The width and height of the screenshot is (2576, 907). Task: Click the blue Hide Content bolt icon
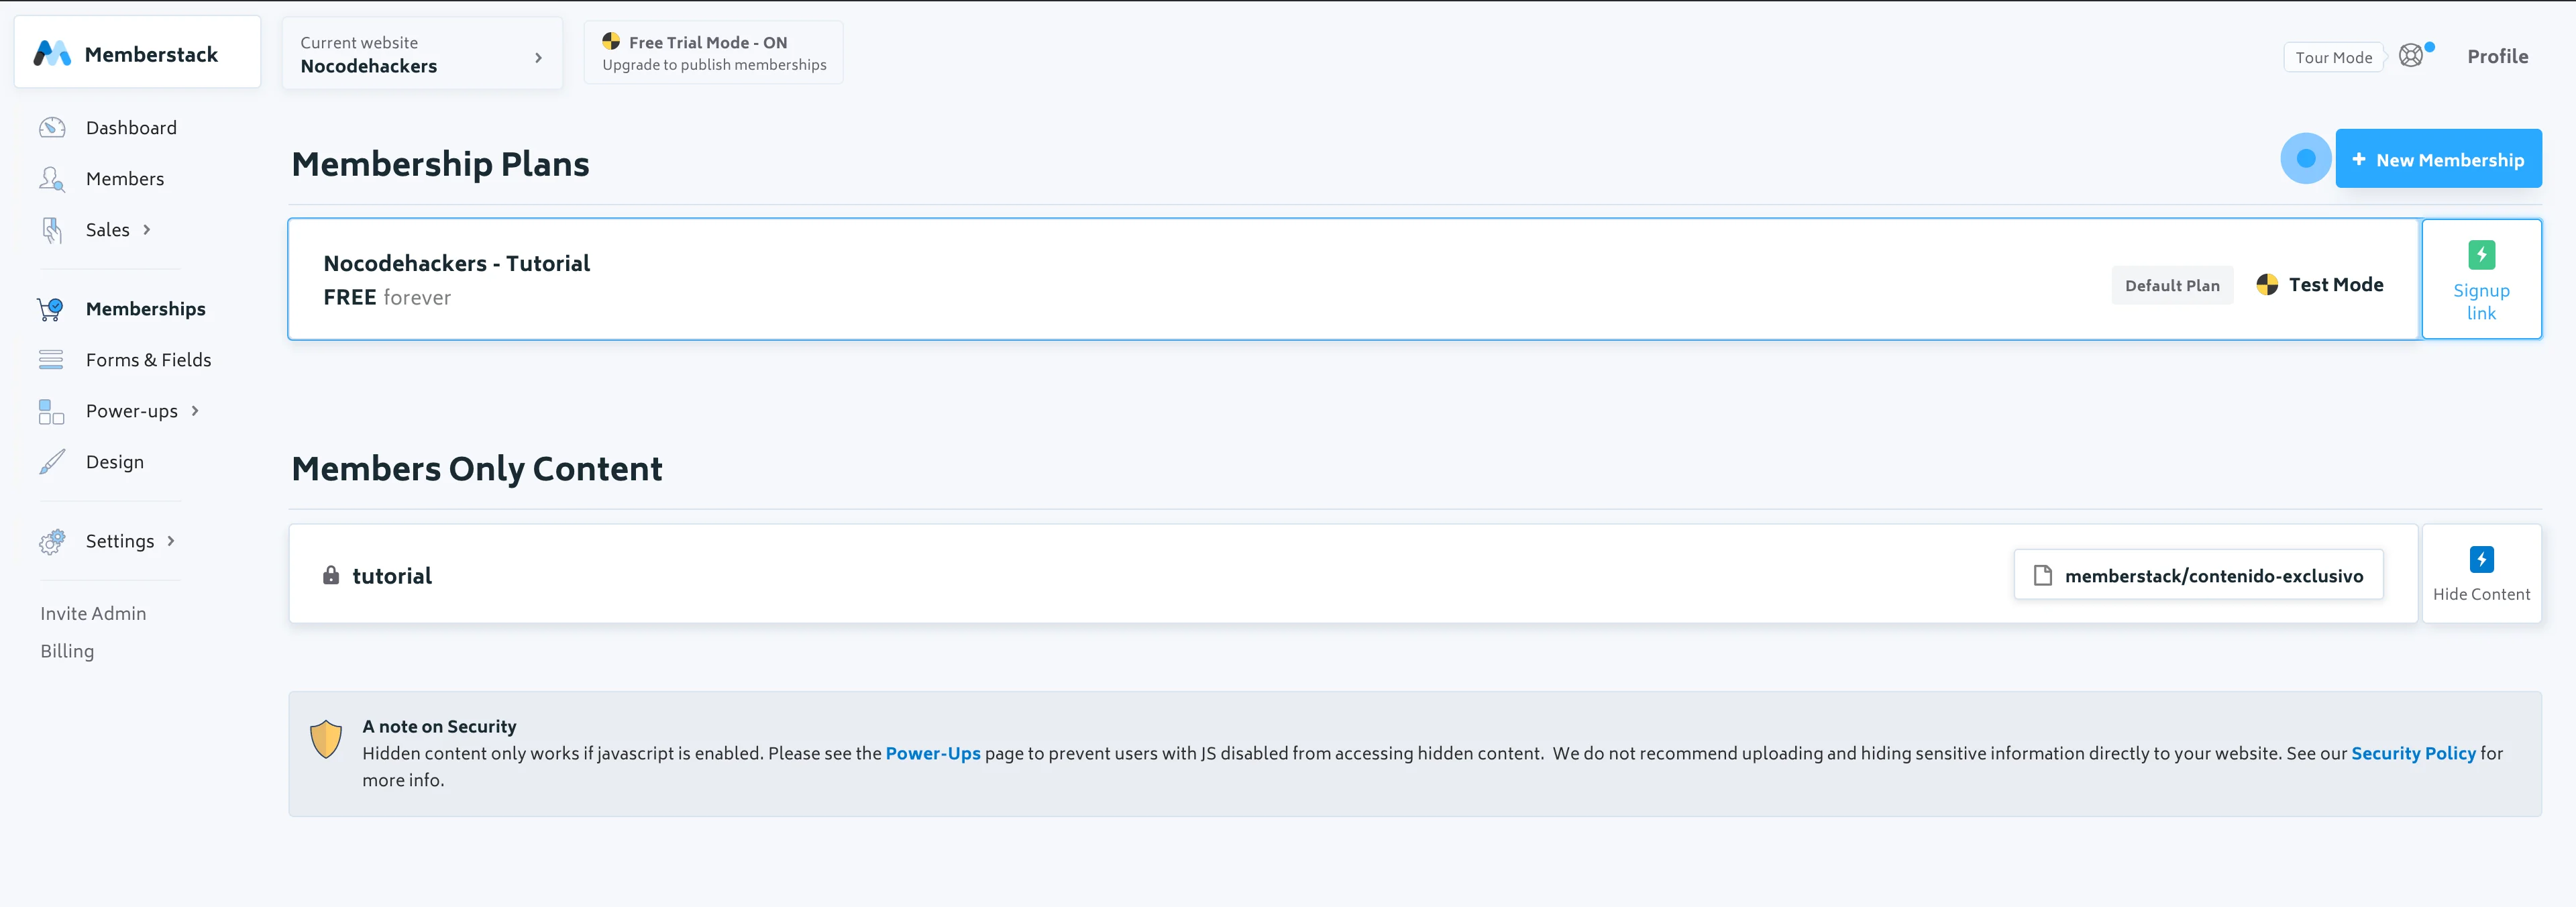(2481, 559)
